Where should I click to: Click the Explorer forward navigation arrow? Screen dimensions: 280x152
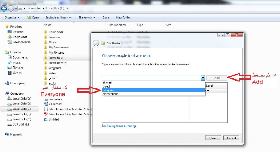(x=11, y=8)
